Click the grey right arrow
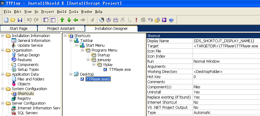 coord(83,20)
